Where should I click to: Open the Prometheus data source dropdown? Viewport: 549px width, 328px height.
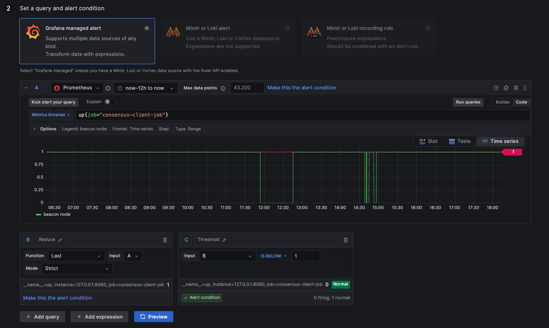point(77,88)
